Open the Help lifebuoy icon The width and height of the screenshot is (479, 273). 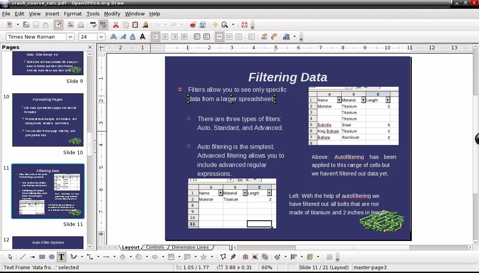[244, 25]
